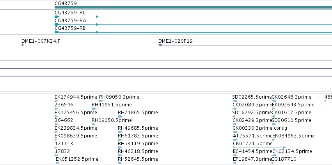Image resolution: width=332 pixels, height=165 pixels.
Task: Select the EK174944.5prime EST feature
Action: (x=56, y=101)
